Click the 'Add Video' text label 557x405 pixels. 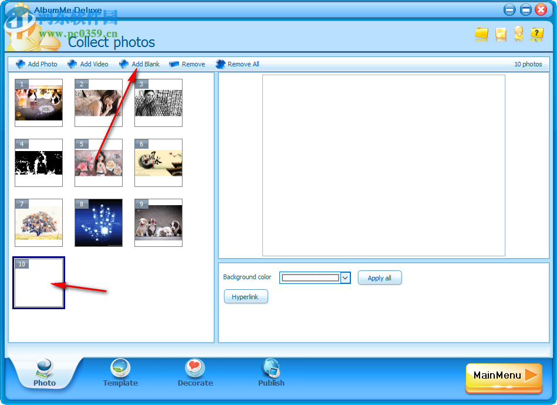point(94,64)
